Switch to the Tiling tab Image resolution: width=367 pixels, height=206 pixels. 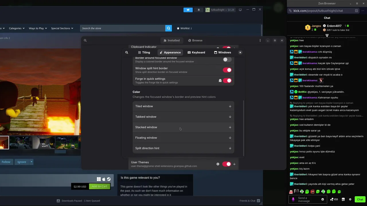[144, 52]
